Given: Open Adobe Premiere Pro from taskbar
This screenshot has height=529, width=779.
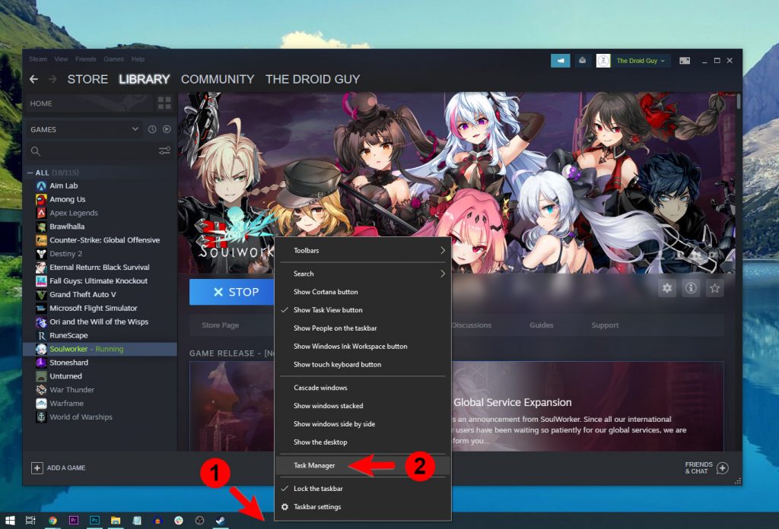Looking at the screenshot, I should (74, 521).
